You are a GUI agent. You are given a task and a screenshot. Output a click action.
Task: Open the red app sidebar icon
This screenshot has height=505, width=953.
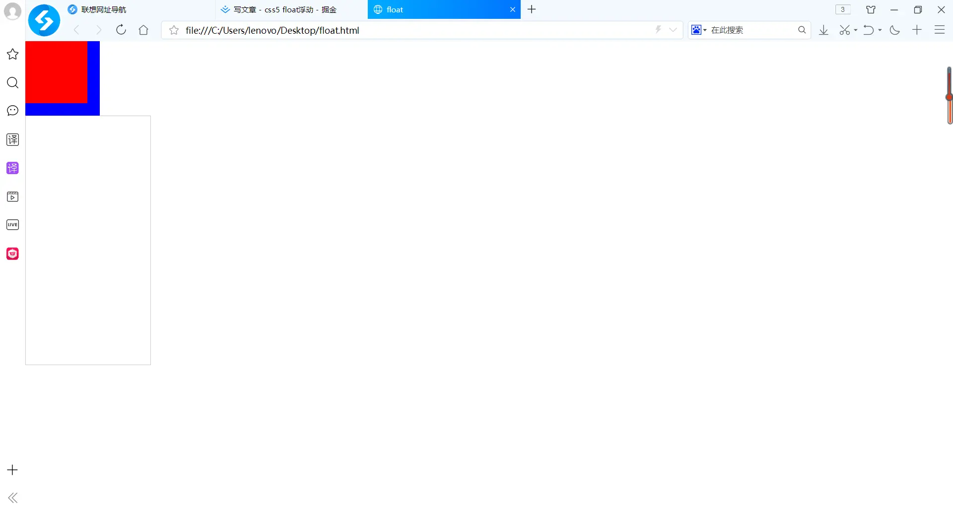click(12, 253)
